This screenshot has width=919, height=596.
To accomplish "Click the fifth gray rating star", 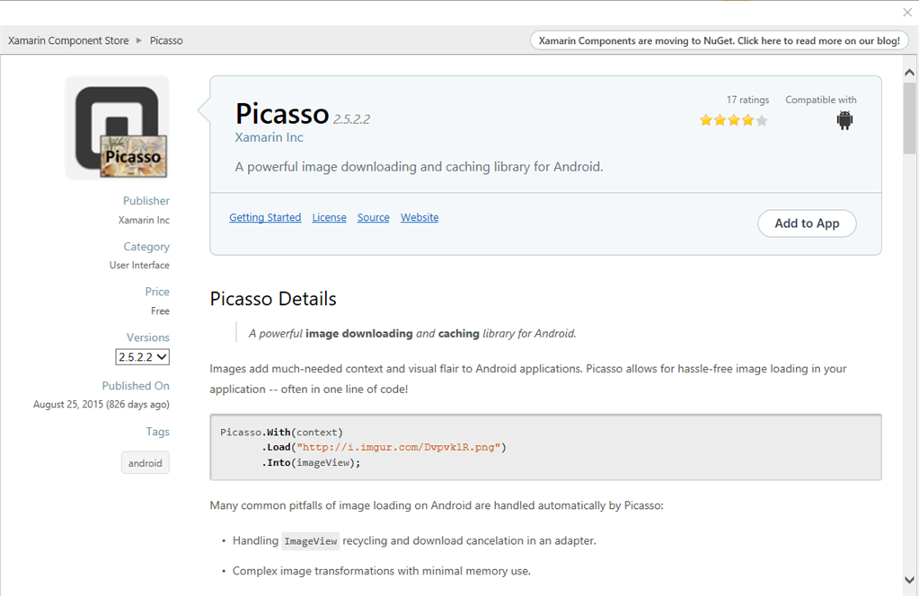I will click(x=762, y=120).
